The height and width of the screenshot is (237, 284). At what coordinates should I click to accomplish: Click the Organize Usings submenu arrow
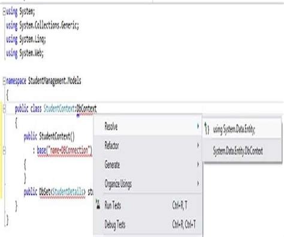[x=198, y=183]
